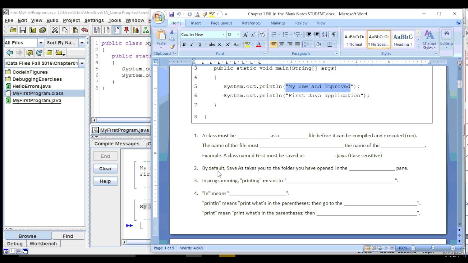The height and width of the screenshot is (263, 468).
Task: Open the folder shortcuts dropdown icon in jGRASP browser
Action: pos(60,53)
